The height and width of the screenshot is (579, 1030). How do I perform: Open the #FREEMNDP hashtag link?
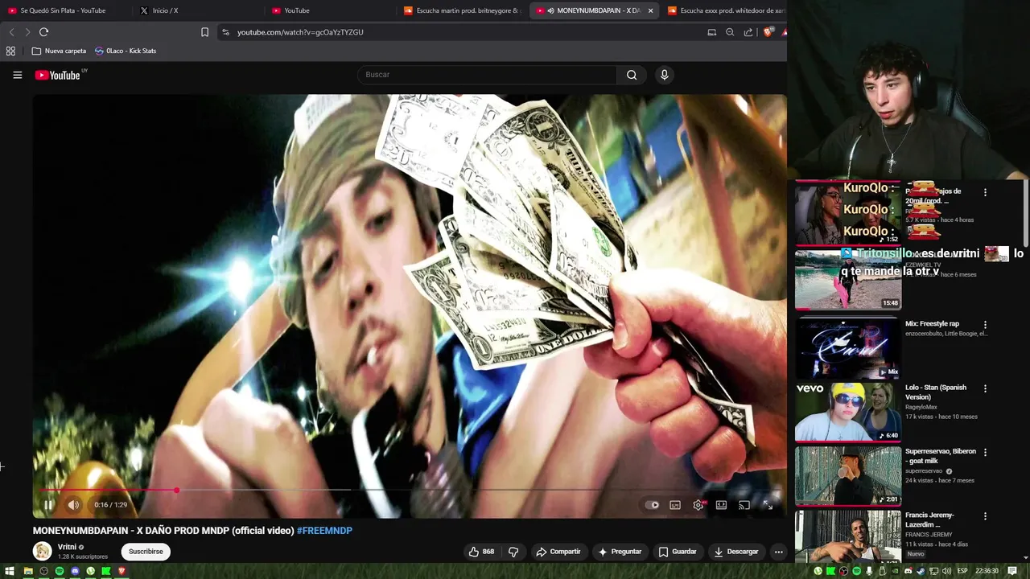[324, 531]
